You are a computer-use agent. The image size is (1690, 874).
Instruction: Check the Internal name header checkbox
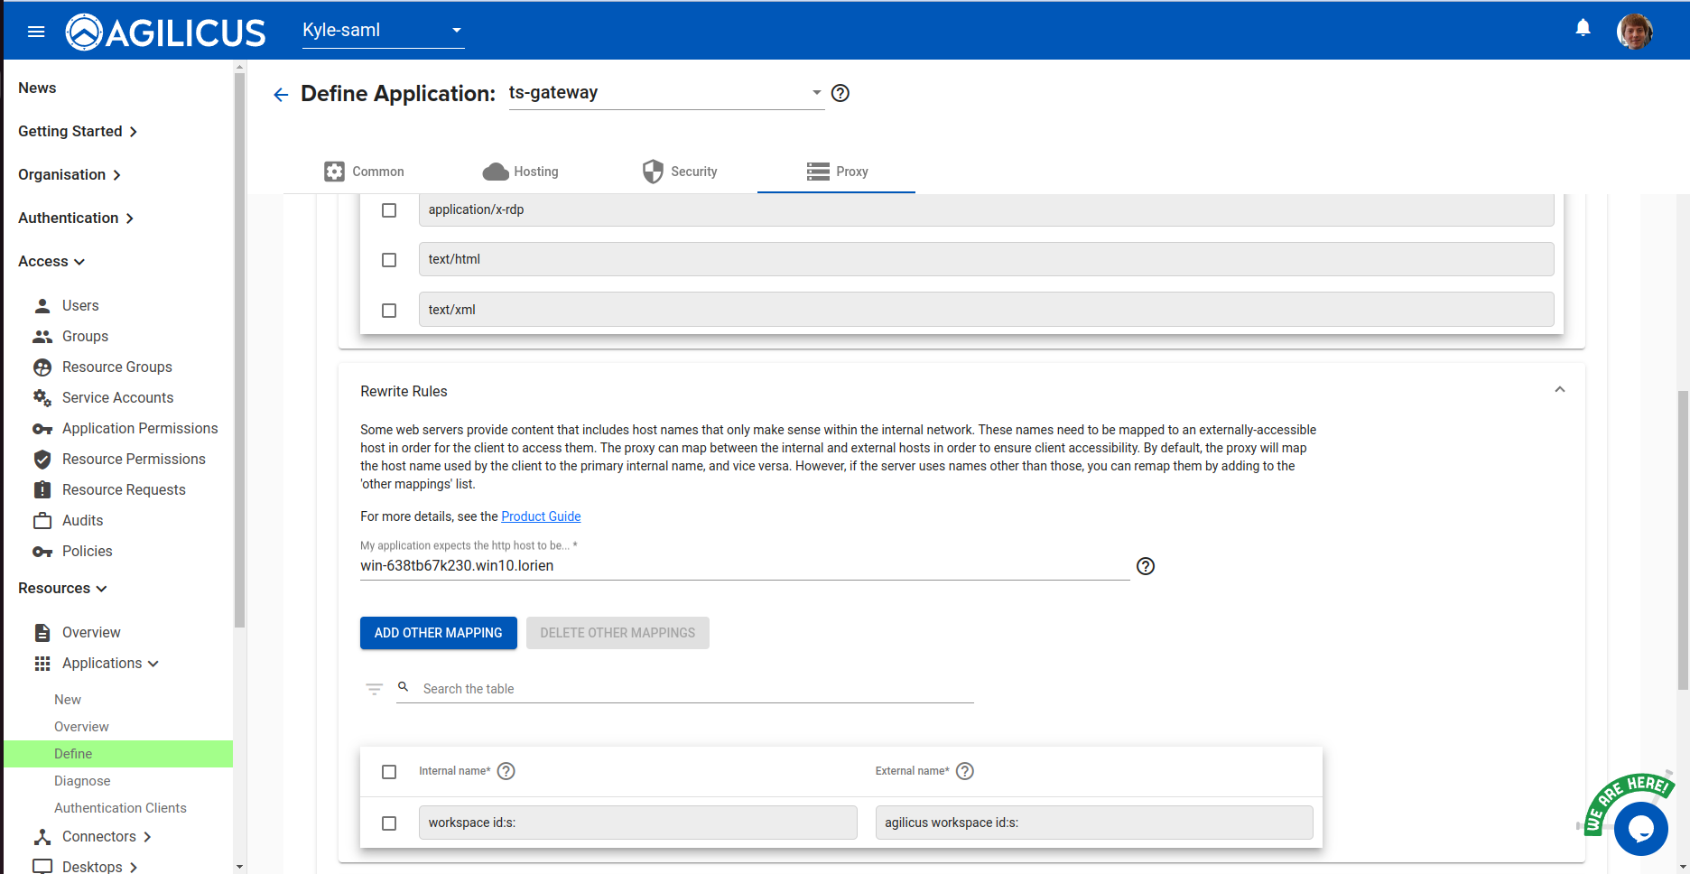coord(389,771)
